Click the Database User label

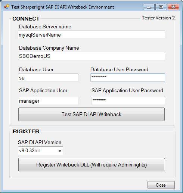[36, 69]
